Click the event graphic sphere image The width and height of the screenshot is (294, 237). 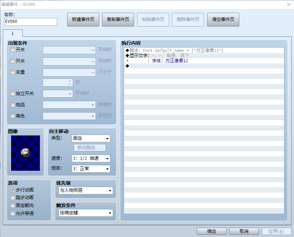pyautogui.click(x=26, y=153)
